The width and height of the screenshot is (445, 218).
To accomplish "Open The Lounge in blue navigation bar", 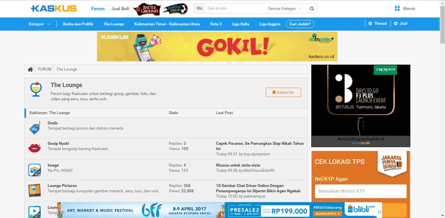I will tap(114, 24).
